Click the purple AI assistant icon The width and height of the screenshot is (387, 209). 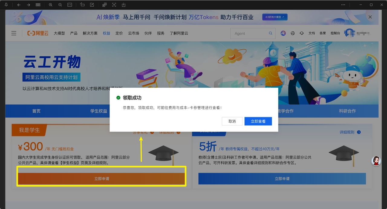click(x=283, y=33)
